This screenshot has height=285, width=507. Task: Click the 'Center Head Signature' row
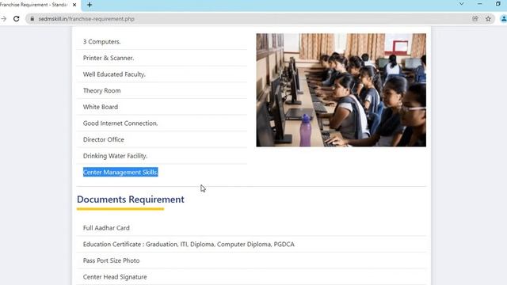[251, 277]
